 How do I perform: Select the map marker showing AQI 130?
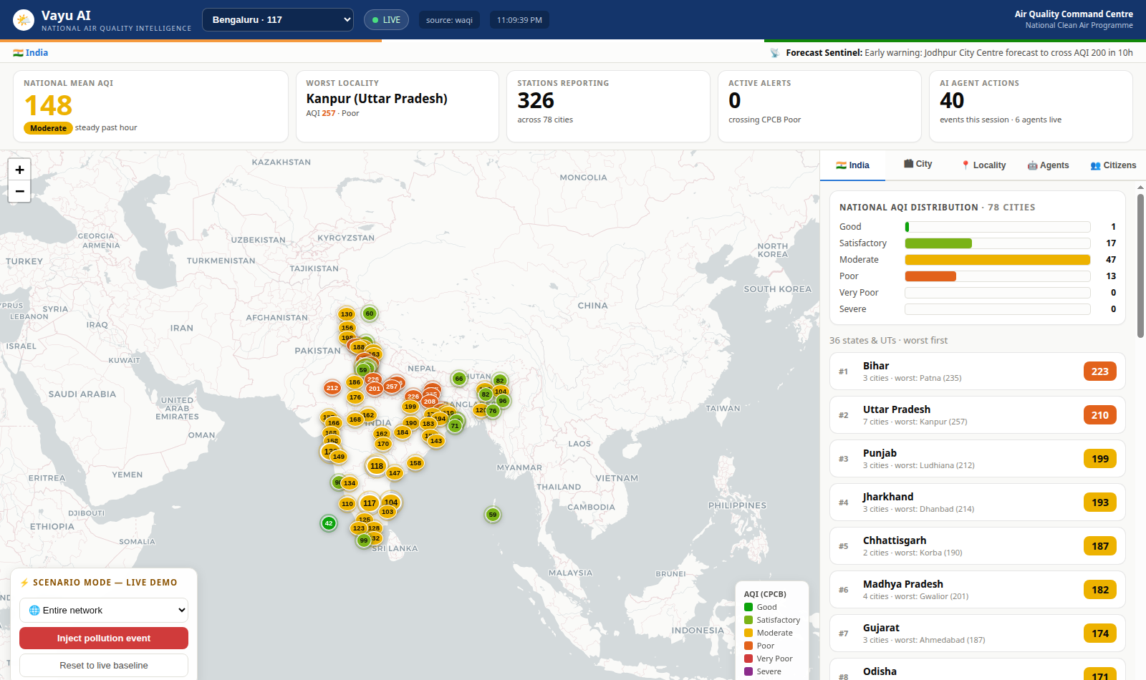pyautogui.click(x=347, y=314)
